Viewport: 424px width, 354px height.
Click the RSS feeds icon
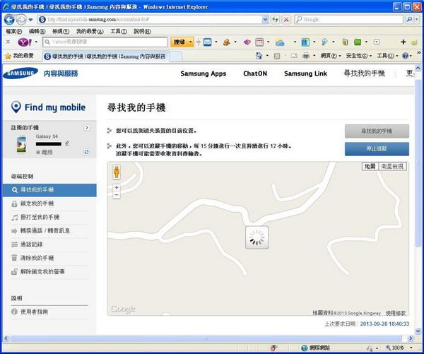277,56
